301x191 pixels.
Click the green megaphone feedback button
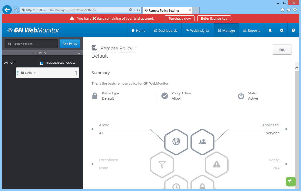291,181
